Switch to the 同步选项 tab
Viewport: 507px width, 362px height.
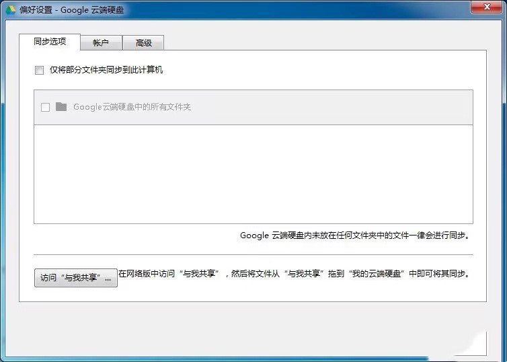(50, 42)
